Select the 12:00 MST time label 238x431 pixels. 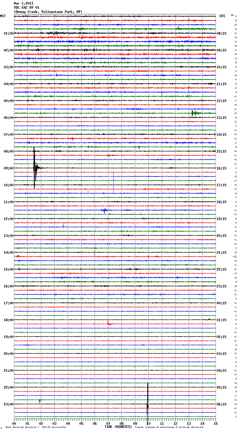(9, 219)
